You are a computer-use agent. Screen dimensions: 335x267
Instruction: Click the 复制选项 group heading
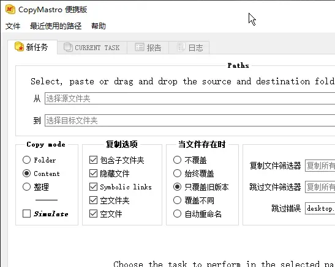(x=122, y=144)
